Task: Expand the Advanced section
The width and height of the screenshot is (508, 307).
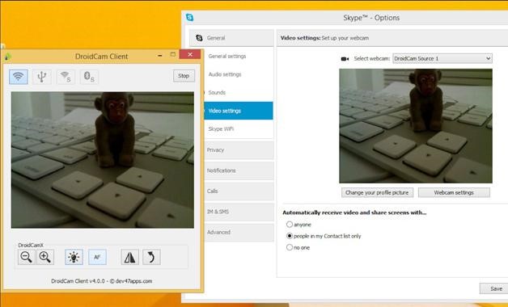Action: click(239, 233)
